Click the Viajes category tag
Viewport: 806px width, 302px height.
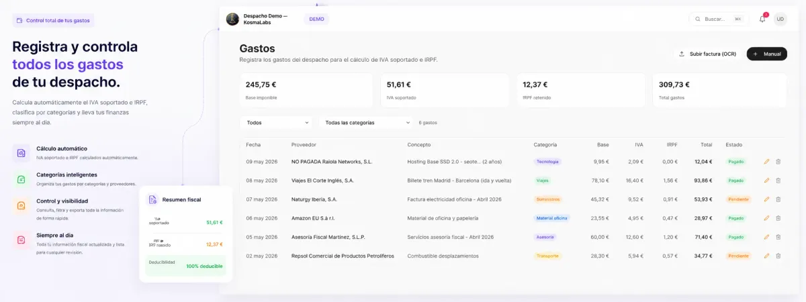543,181
